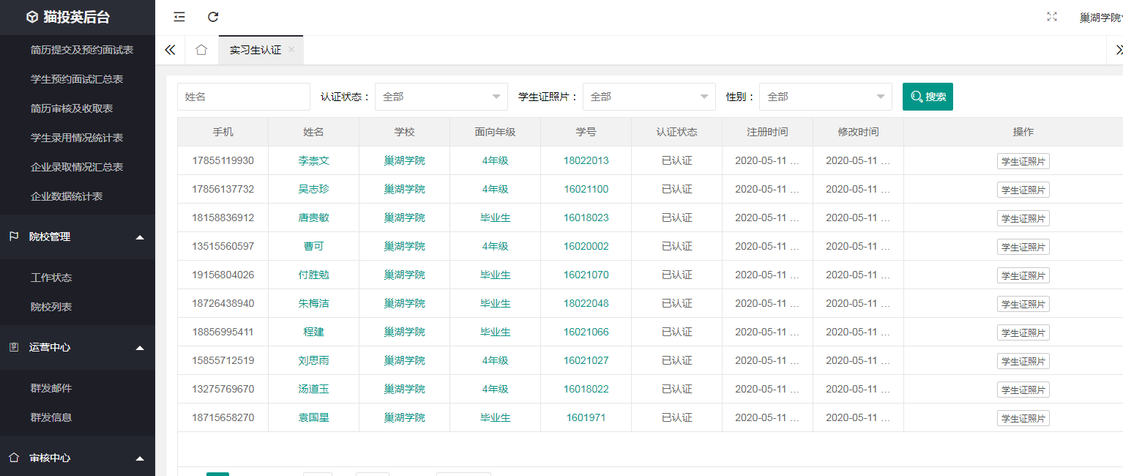Select phone number 13515560597
Screen dimensions: 1123x476
pos(223,246)
